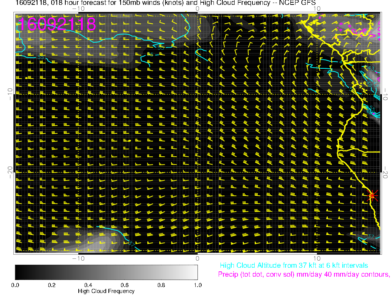Image resolution: width=392 pixels, height=303 pixels.
Task: Click the -10 longitude label on bottom axis
Action: pos(78,258)
